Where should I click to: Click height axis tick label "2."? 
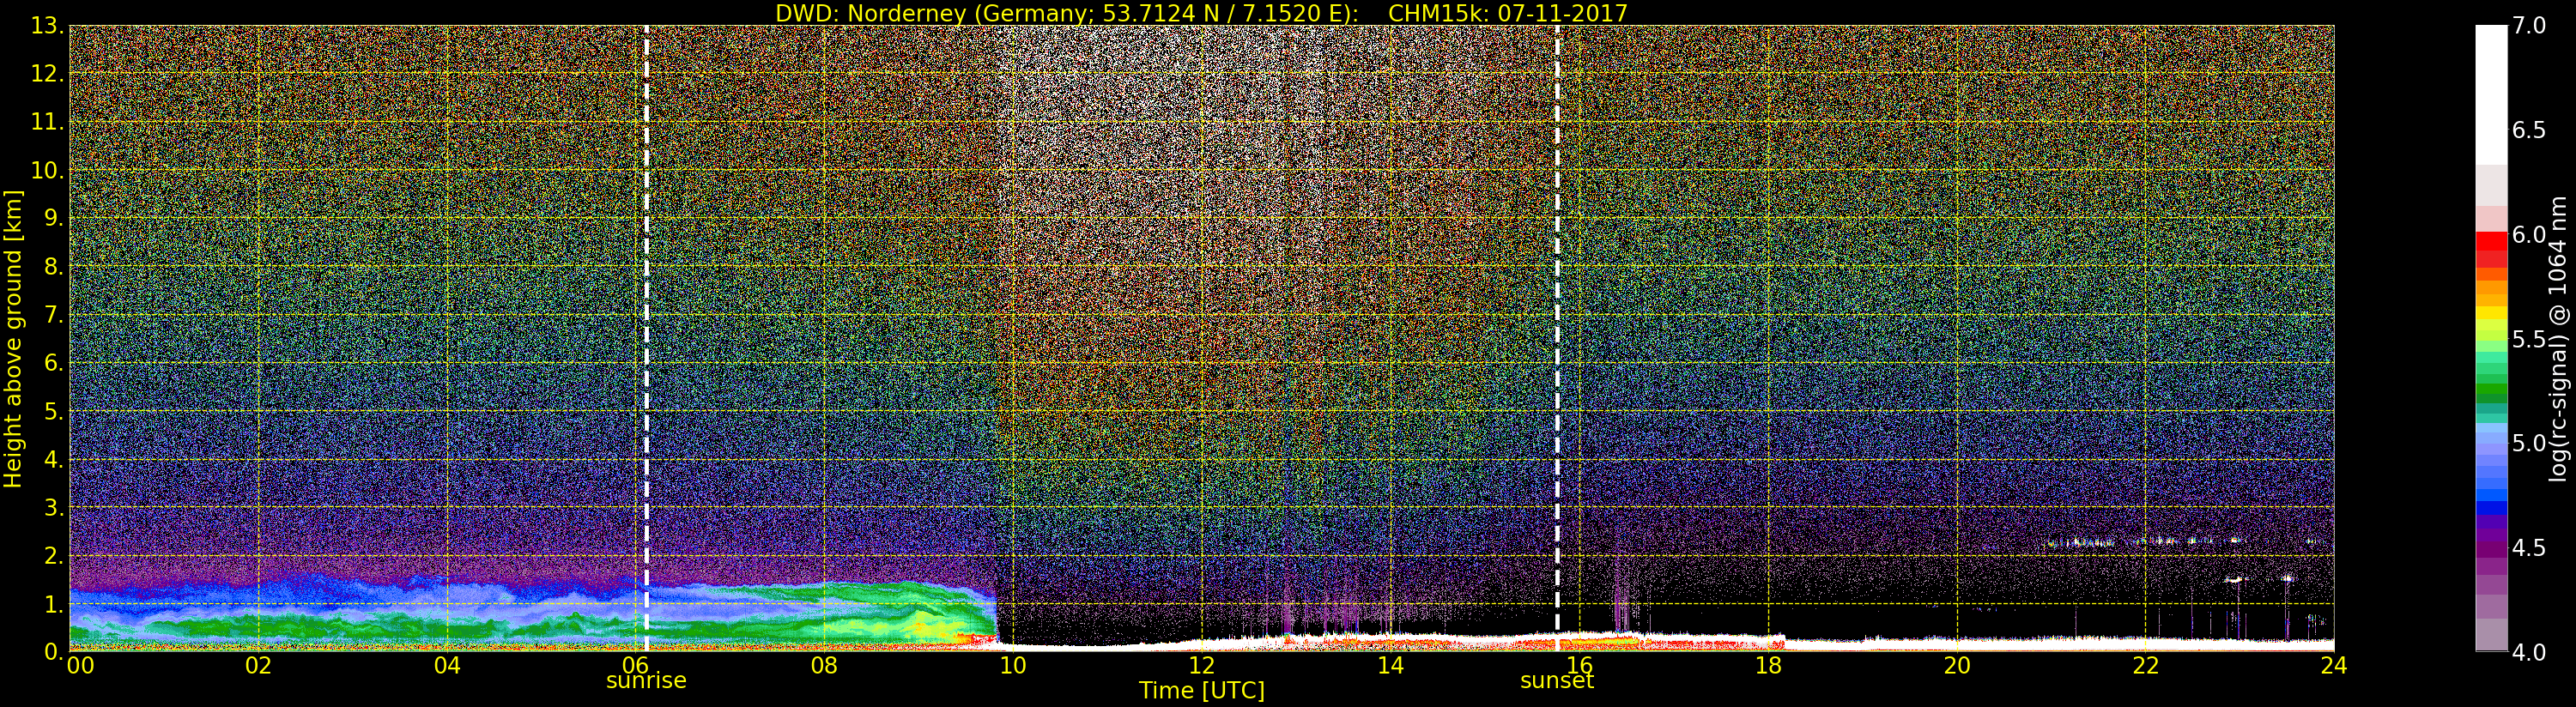[53, 555]
